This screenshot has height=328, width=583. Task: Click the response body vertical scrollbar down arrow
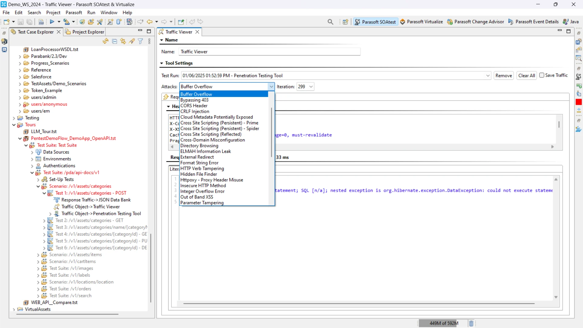tap(556, 297)
